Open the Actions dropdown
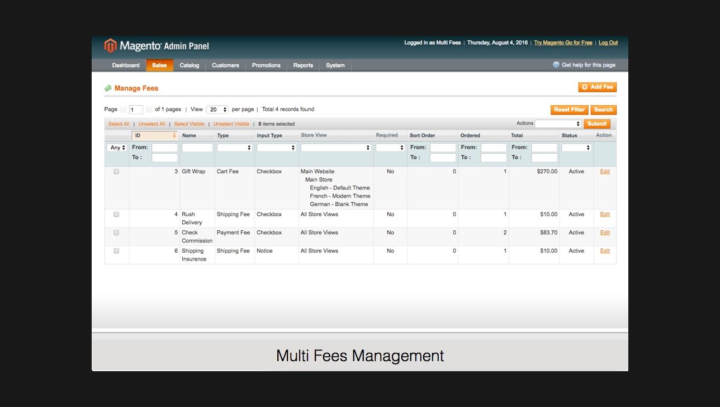 tap(558, 124)
